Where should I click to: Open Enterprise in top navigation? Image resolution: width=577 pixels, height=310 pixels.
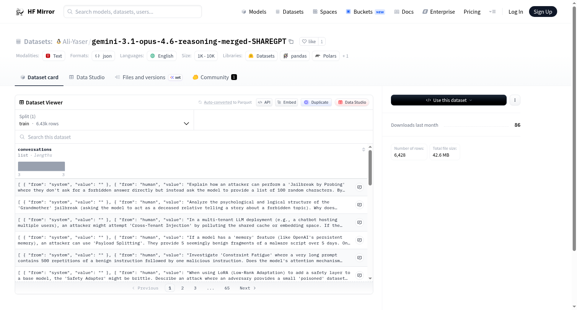(x=439, y=12)
